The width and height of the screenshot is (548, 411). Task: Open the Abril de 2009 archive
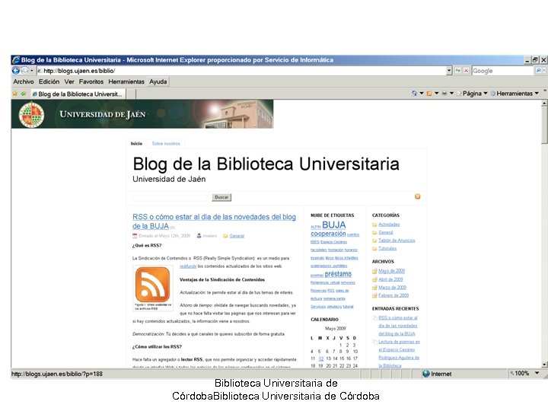[390, 279]
